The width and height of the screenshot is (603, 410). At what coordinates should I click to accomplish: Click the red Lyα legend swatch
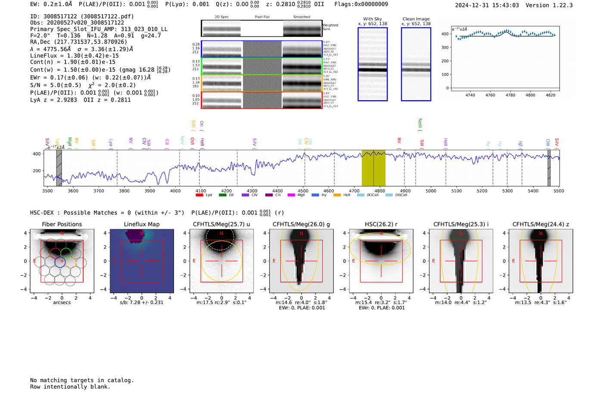pos(199,195)
